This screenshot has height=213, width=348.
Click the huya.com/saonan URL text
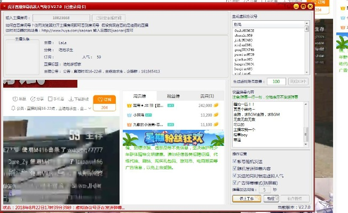tap(67, 30)
